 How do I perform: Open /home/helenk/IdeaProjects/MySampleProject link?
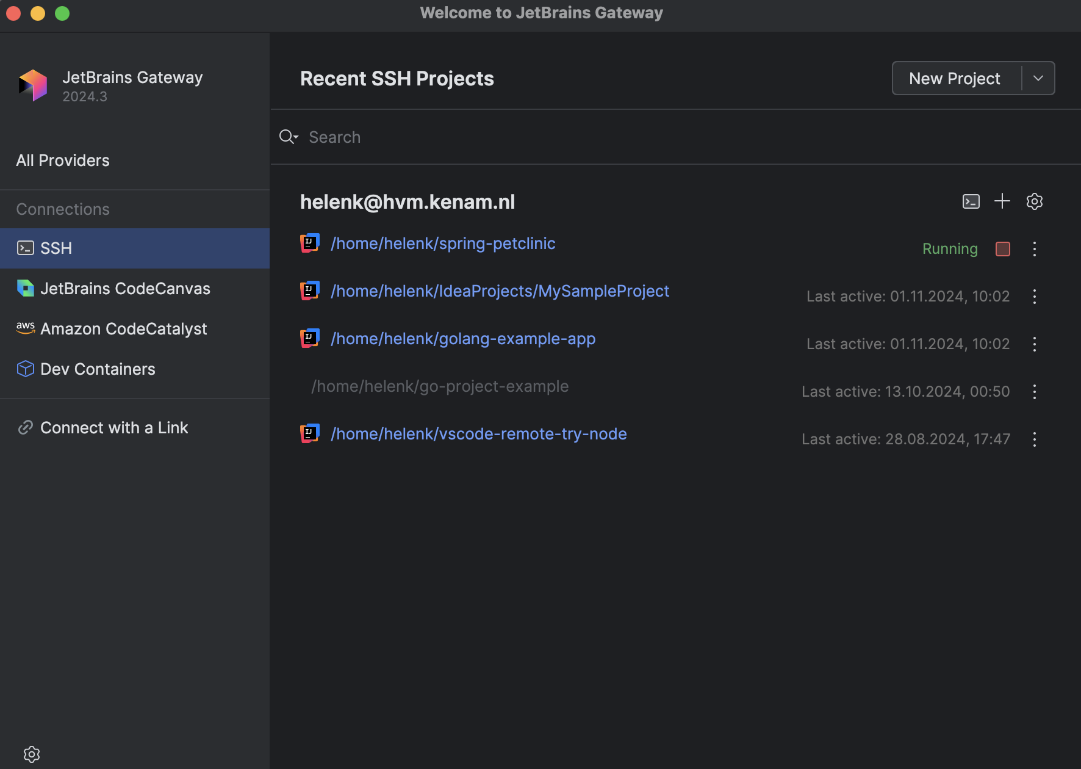click(500, 291)
